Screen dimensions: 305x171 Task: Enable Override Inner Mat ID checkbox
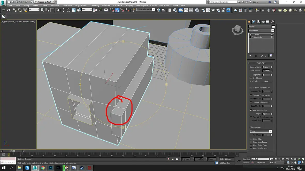(251, 88)
